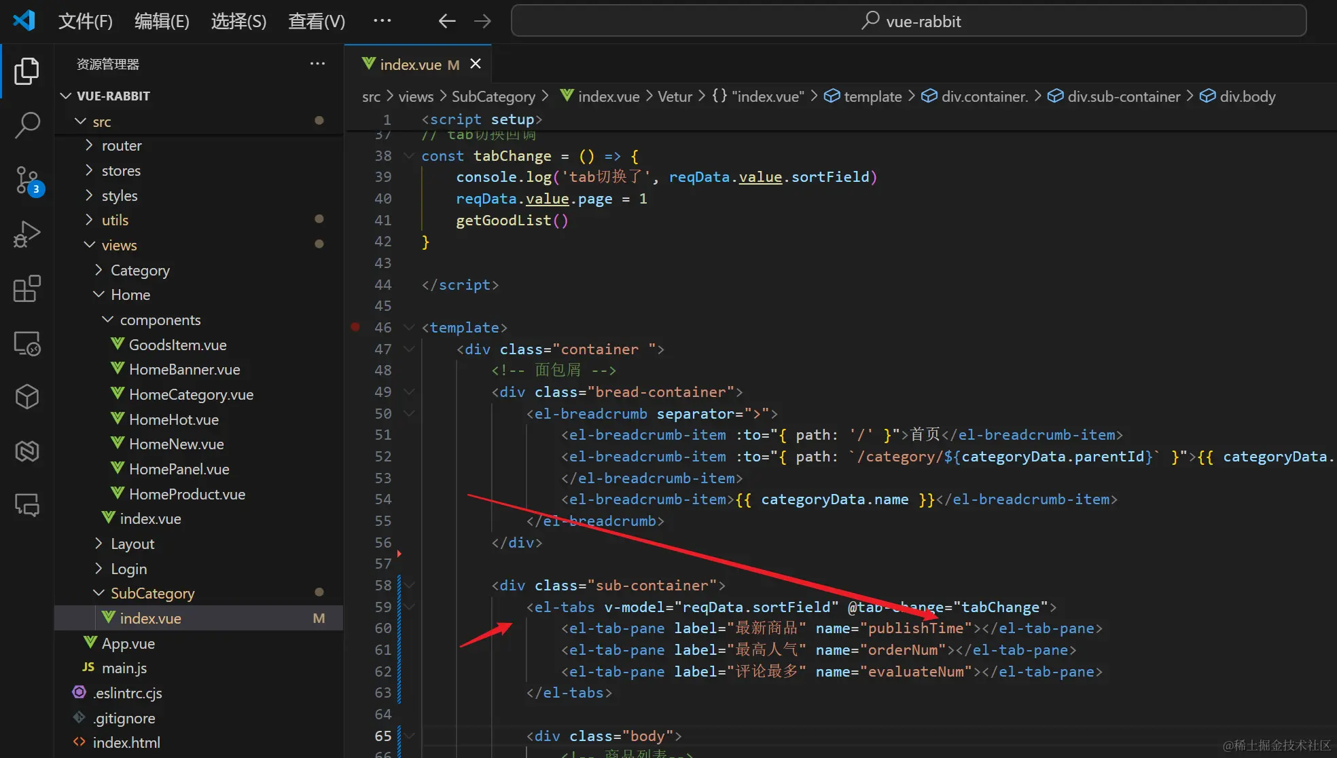Expand the router folder

(x=121, y=146)
